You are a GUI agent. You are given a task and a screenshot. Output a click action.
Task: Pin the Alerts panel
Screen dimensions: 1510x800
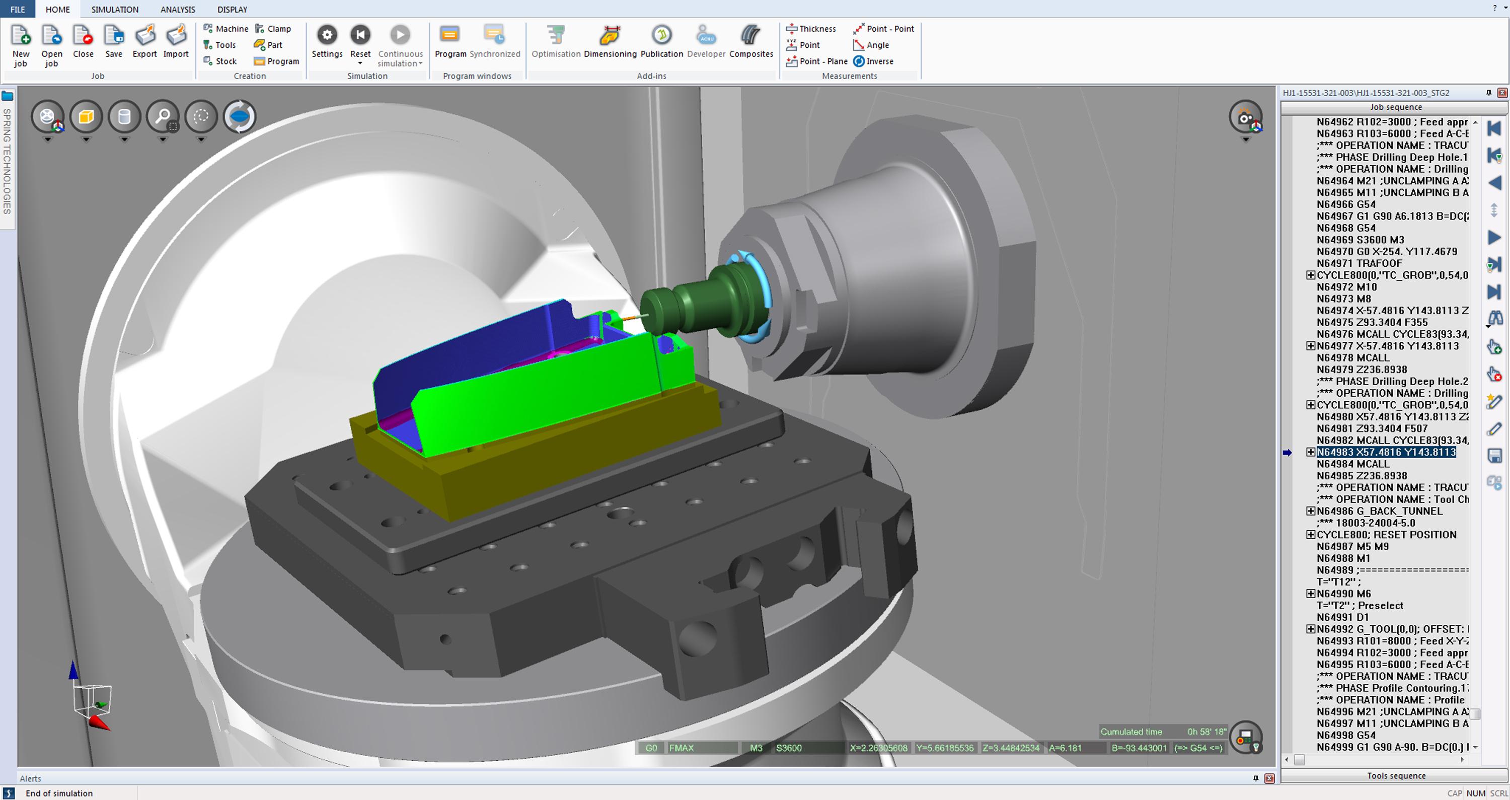[x=1256, y=778]
